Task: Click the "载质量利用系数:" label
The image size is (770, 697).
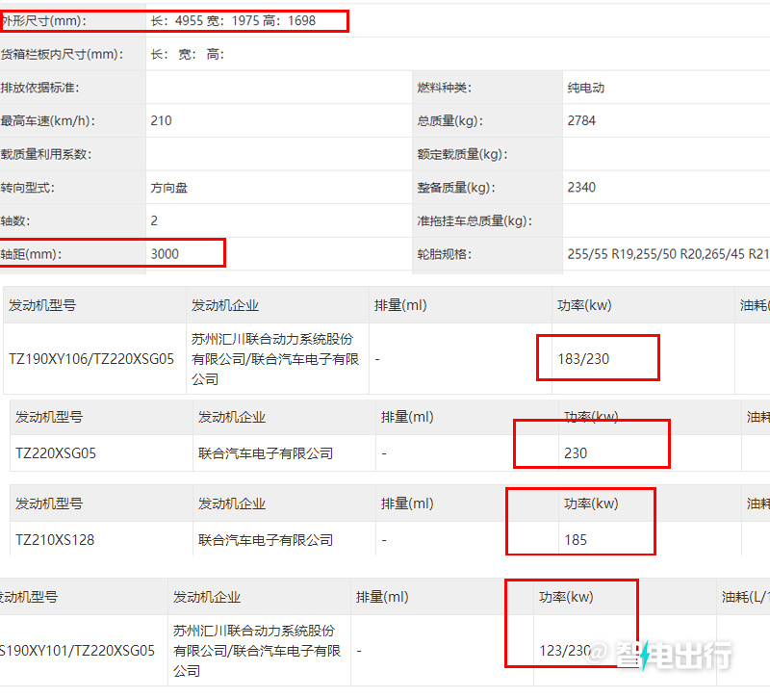Action: click(46, 154)
